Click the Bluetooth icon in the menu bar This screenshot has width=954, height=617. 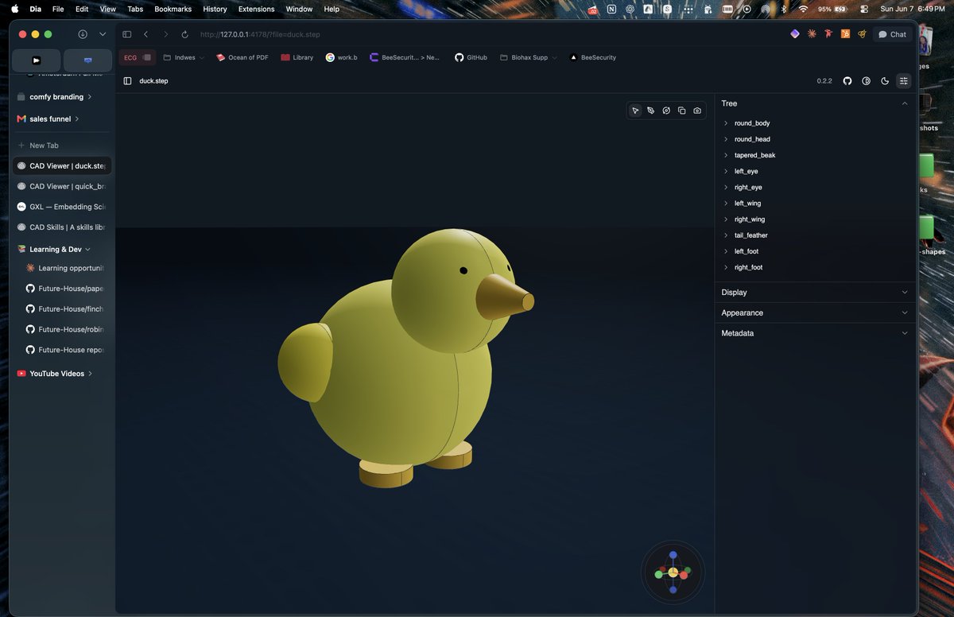pyautogui.click(x=784, y=9)
